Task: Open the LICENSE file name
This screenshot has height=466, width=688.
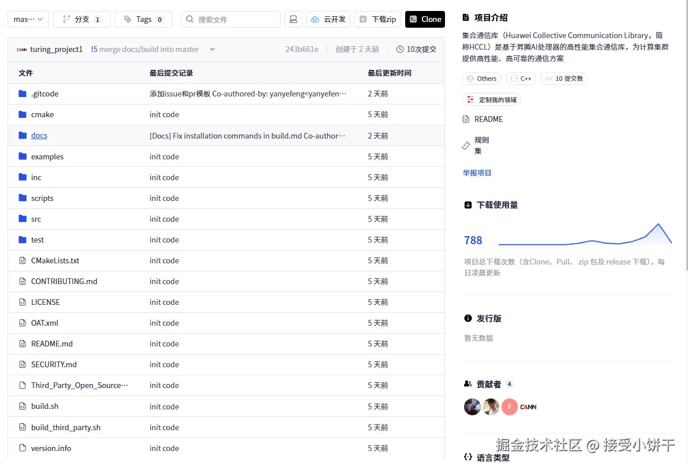Action: [x=46, y=303]
